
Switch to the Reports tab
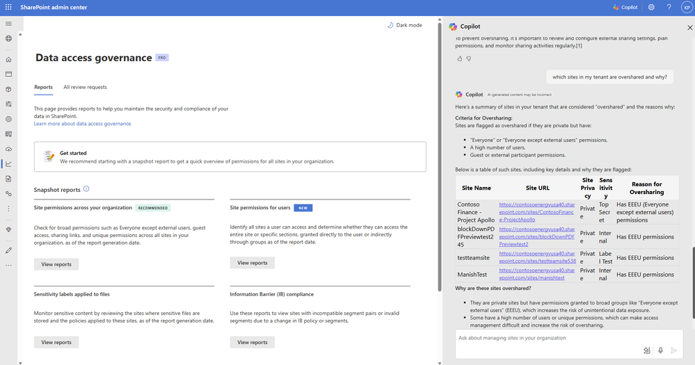[43, 88]
